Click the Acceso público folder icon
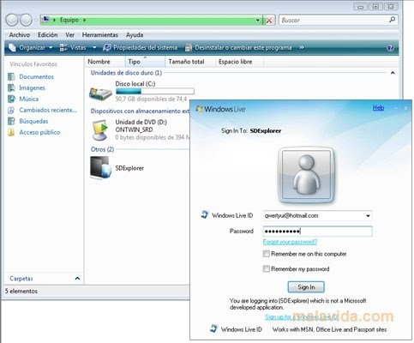The height and width of the screenshot is (343, 414). tap(11, 132)
